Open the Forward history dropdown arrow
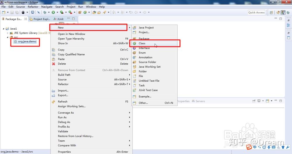This screenshot has height=154, width=292. (149, 12)
